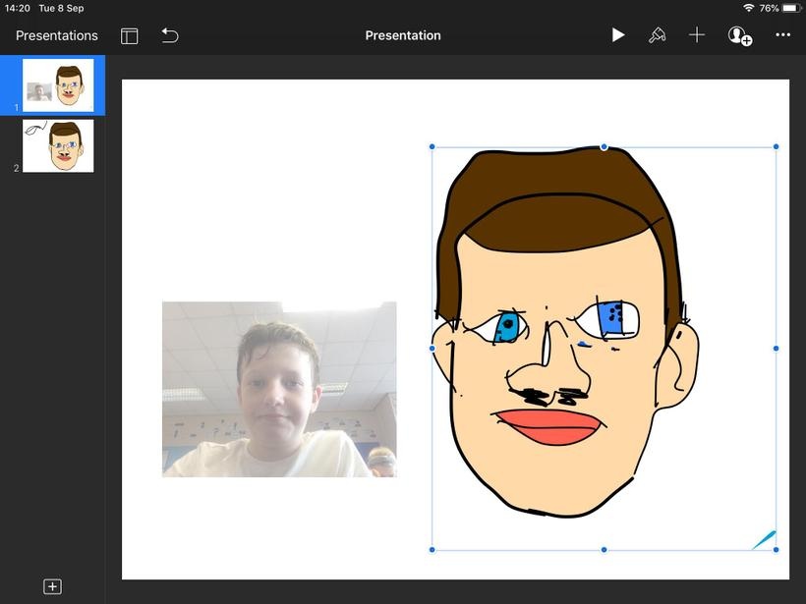Image resolution: width=806 pixels, height=604 pixels.
Task: Open the More options ellipsis menu
Action: click(x=782, y=35)
